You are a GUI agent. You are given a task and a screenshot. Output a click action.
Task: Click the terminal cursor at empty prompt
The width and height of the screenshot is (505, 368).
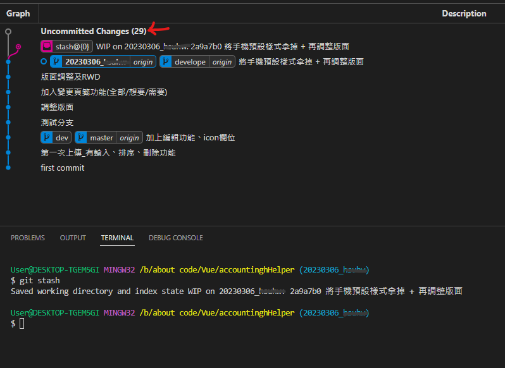coord(22,324)
